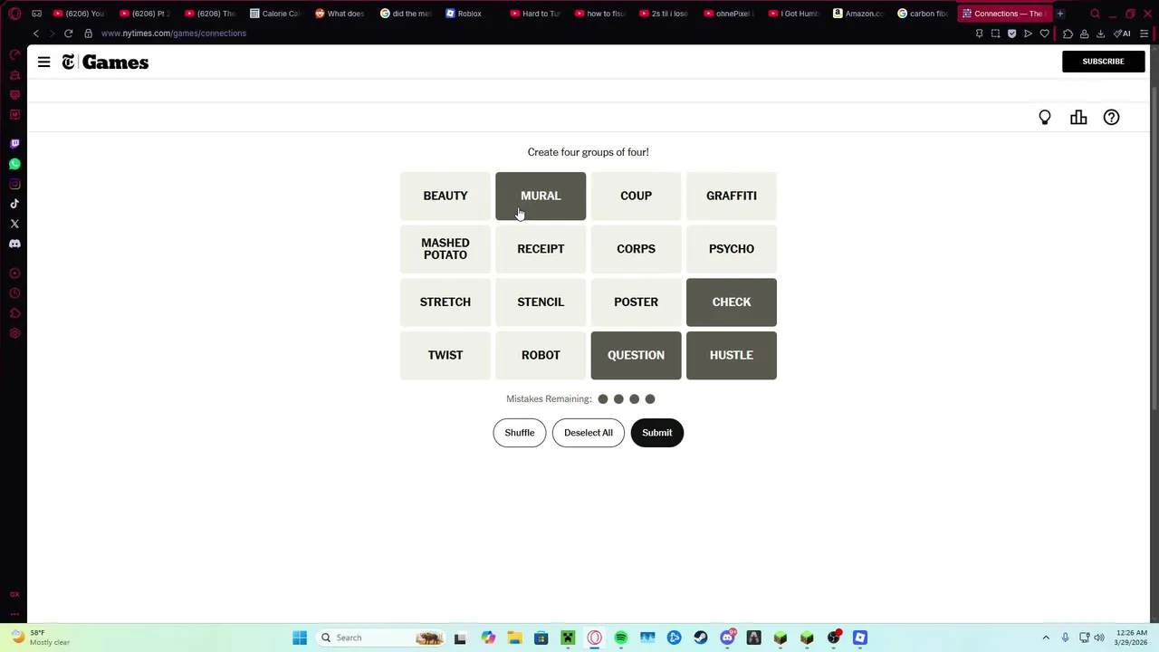Go back to previous page
The image size is (1159, 652).
pyautogui.click(x=36, y=34)
